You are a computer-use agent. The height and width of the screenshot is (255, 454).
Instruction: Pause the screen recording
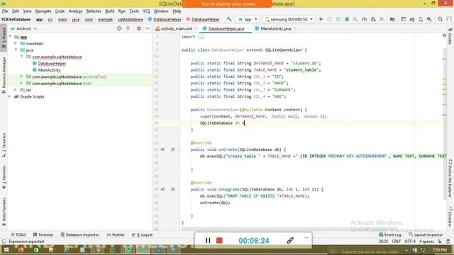tap(208, 240)
